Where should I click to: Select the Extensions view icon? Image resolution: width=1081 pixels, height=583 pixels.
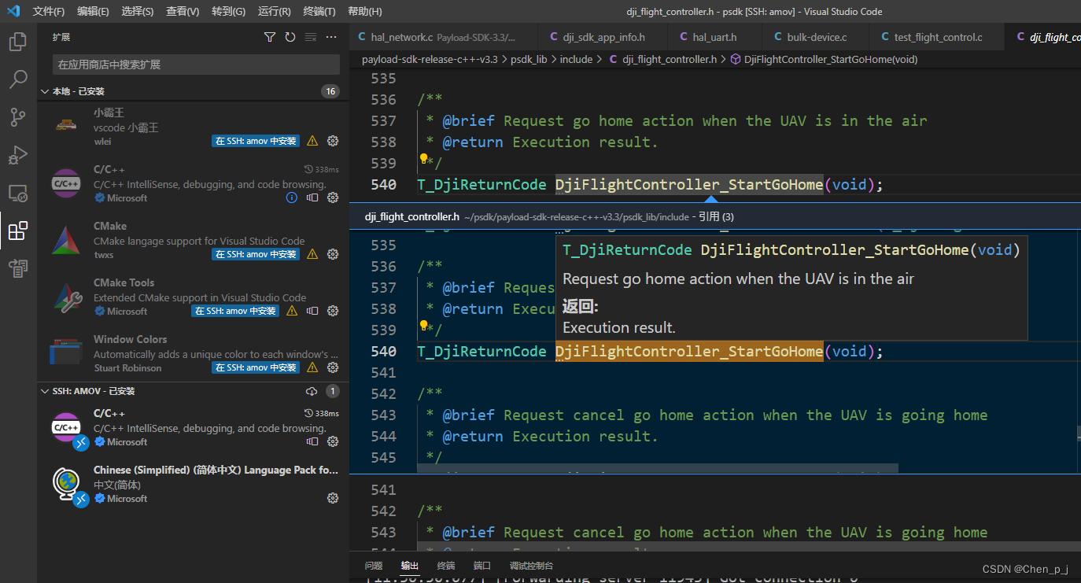click(x=17, y=231)
